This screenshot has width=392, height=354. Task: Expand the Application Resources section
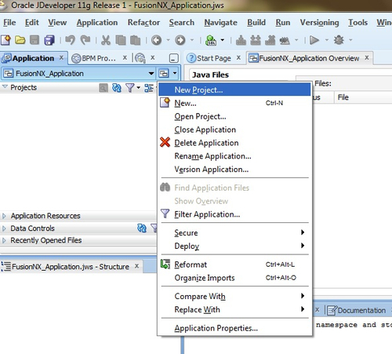click(4, 216)
